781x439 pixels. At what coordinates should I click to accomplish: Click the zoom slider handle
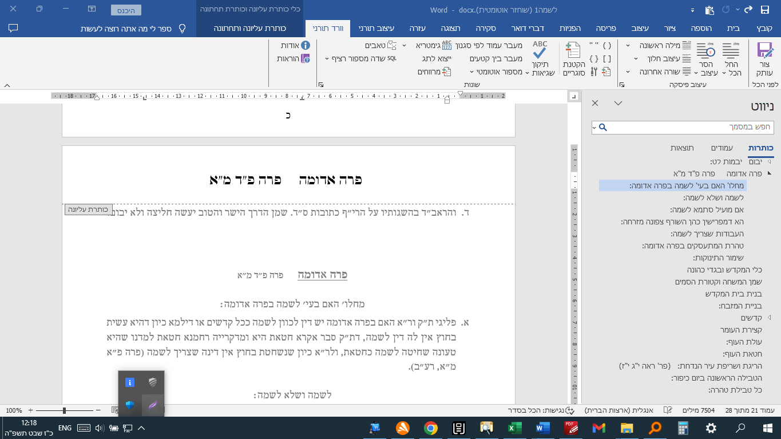[64, 410]
